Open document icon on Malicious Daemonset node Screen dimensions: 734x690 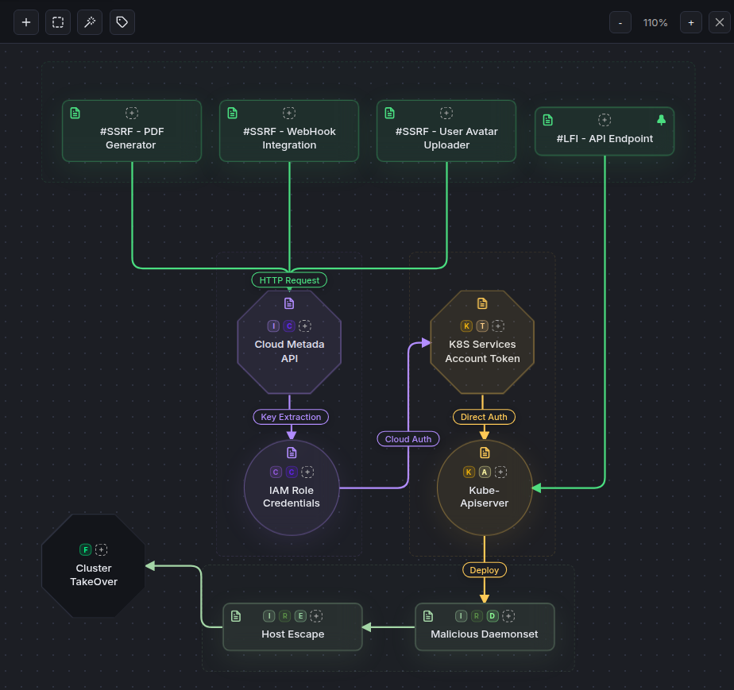click(428, 616)
